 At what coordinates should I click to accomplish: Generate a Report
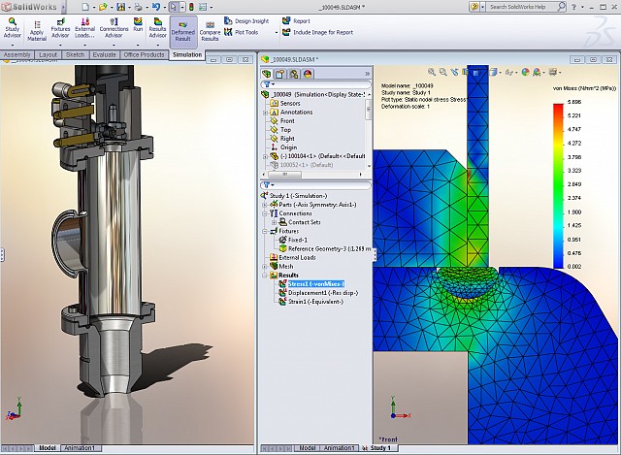coord(296,21)
